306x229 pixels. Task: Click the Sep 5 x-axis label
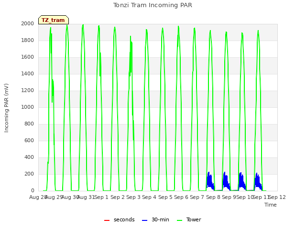165,197
